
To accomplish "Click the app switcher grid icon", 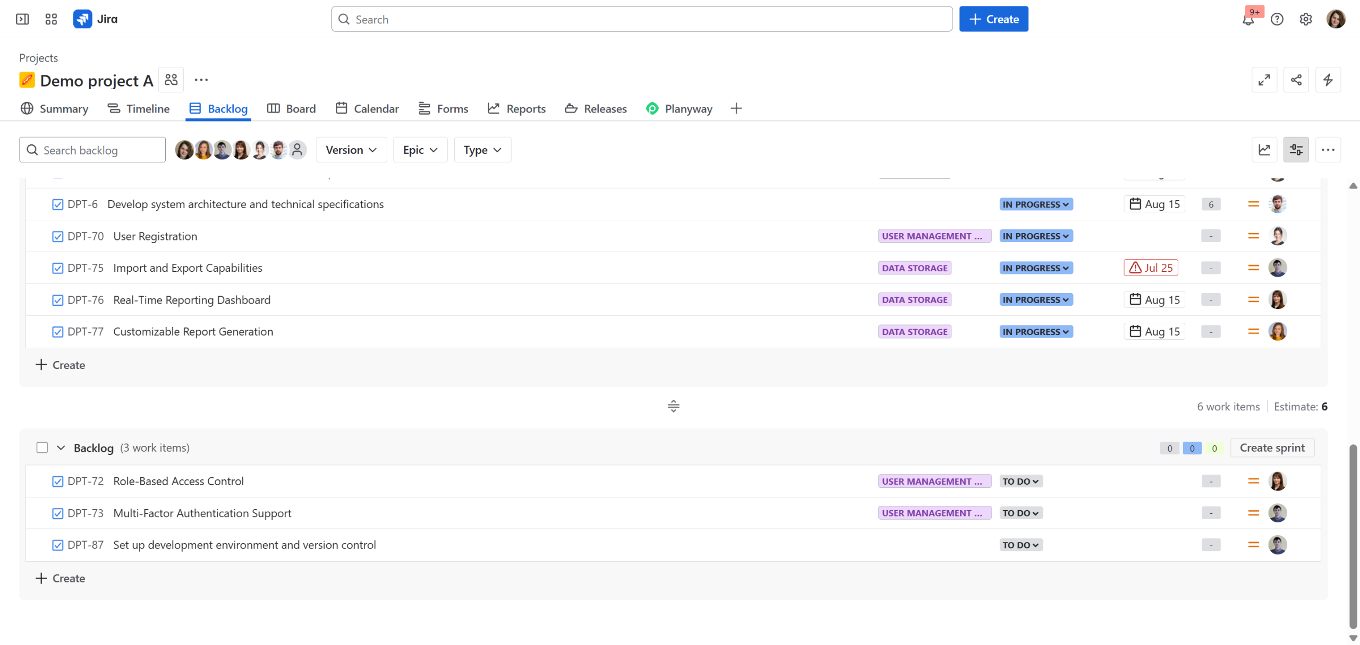I will point(51,19).
